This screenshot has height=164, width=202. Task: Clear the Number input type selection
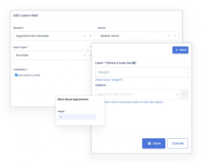(85, 55)
